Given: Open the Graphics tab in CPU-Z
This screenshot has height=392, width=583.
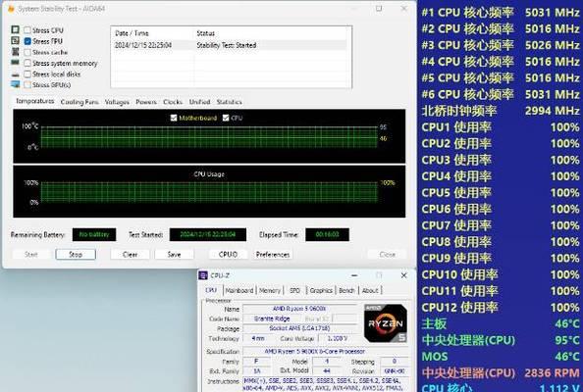Looking at the screenshot, I should pos(321,290).
